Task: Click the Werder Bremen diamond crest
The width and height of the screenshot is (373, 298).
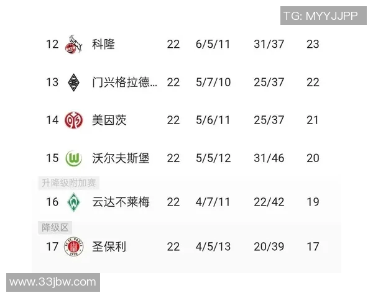Action: [x=73, y=202]
